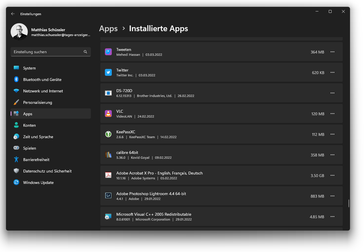
Task: Go to Netzwerk und Internet
Action: coord(51,91)
